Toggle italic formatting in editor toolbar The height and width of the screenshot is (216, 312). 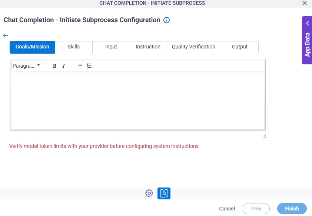(64, 66)
